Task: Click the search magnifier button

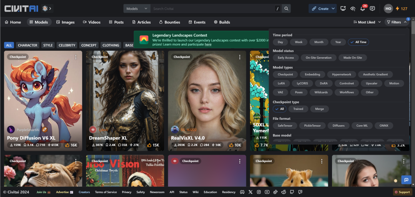Action: click(286, 8)
